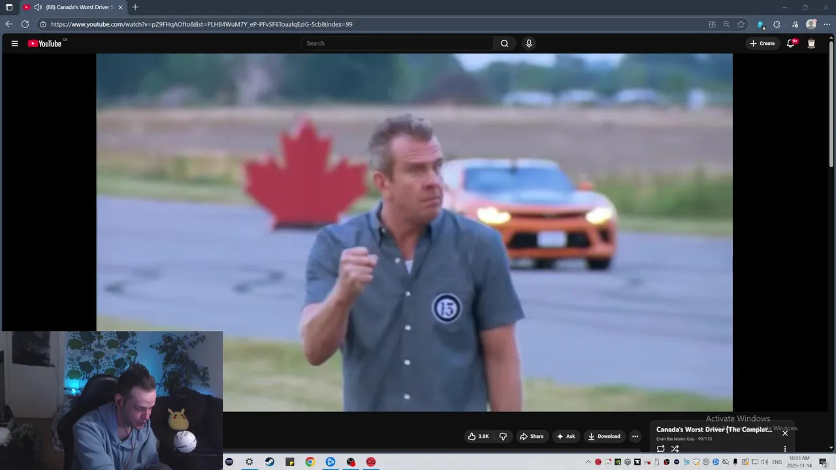The width and height of the screenshot is (836, 470).
Task: Open the Share dialog
Action: pos(531,437)
